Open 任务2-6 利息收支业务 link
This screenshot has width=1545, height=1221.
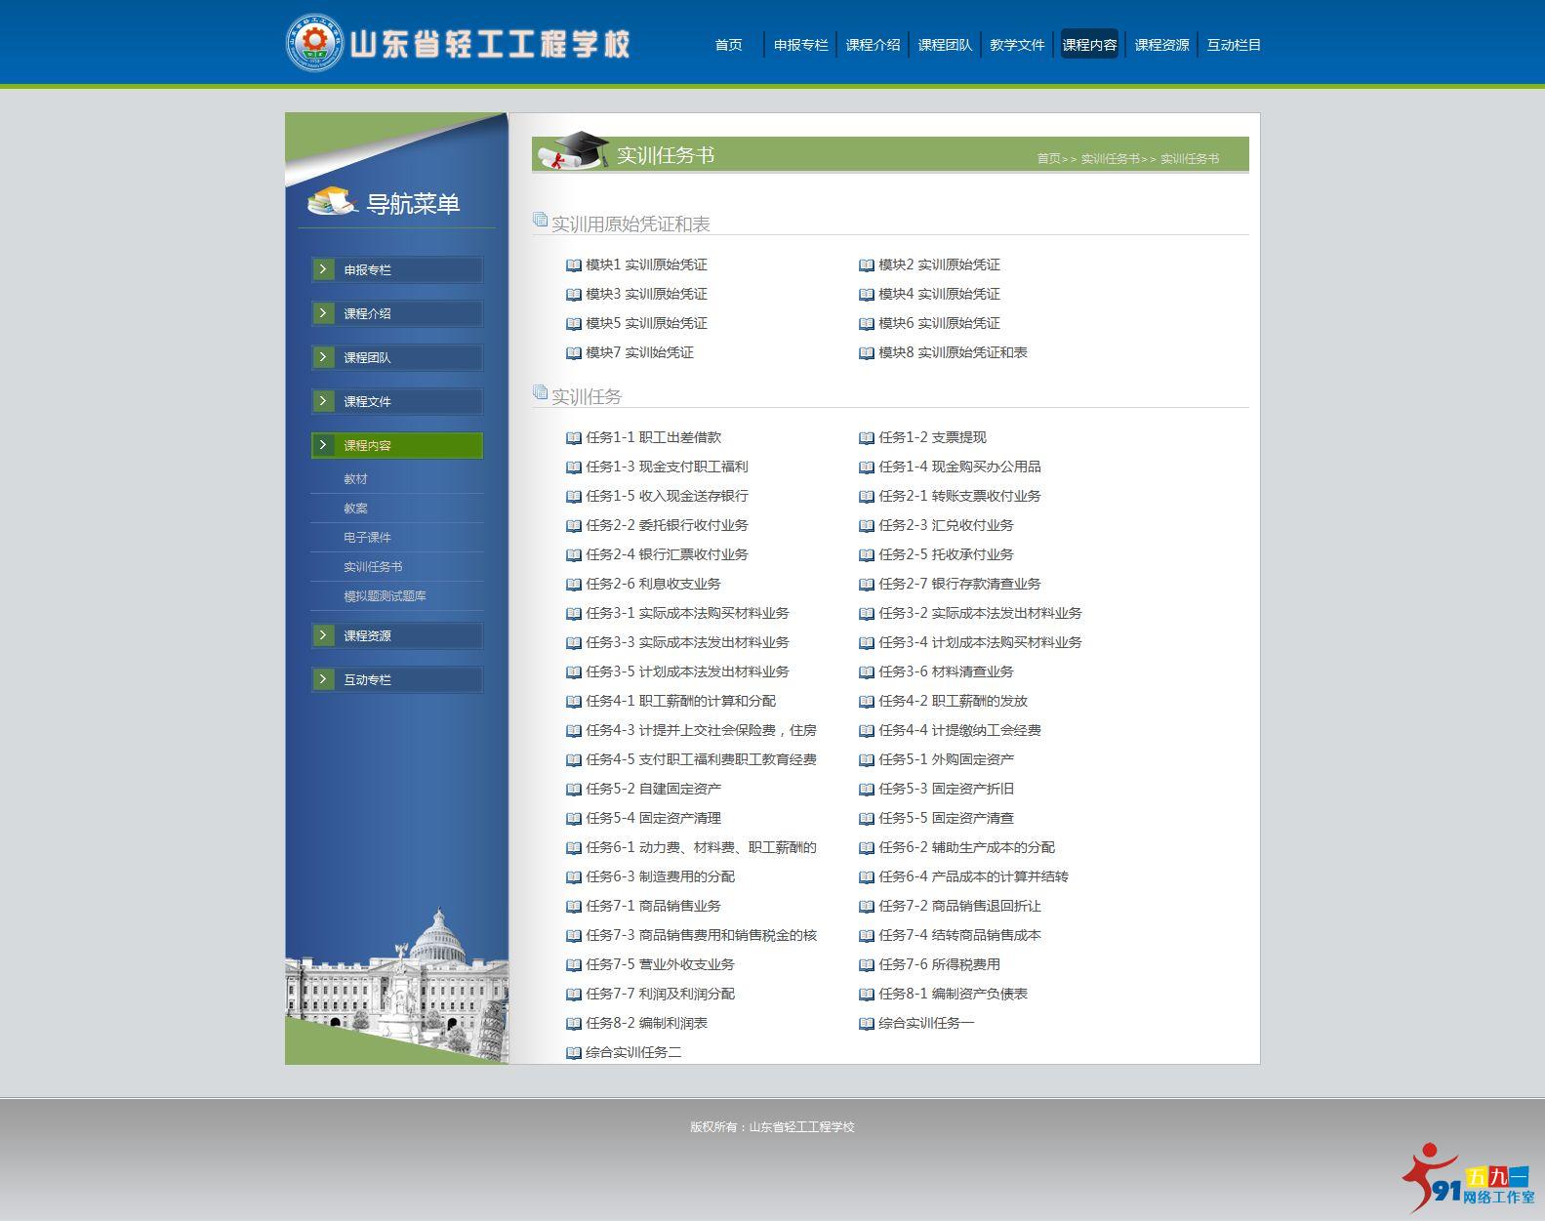[653, 585]
